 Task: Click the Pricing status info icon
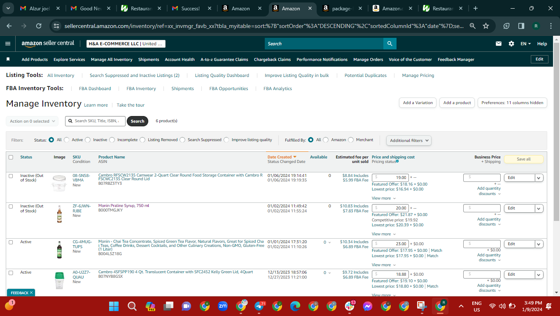click(397, 162)
